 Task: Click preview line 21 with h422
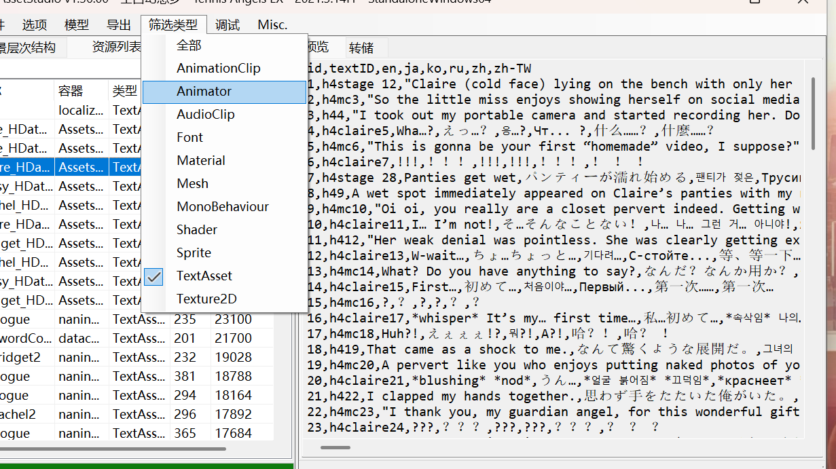[x=553, y=396]
